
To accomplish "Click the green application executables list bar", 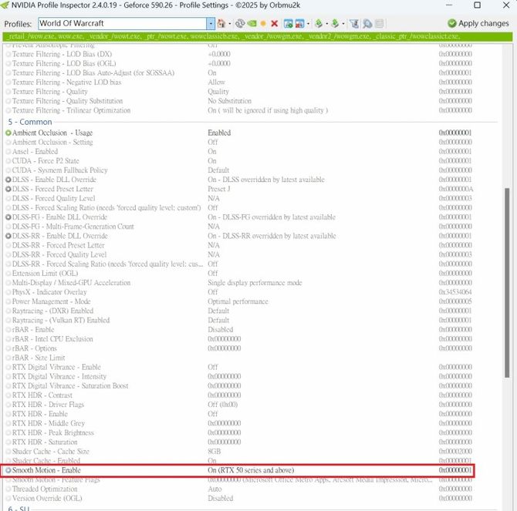I will click(258, 36).
